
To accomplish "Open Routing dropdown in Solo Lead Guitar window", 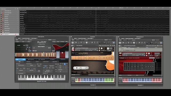I will (x=20, y=38).
